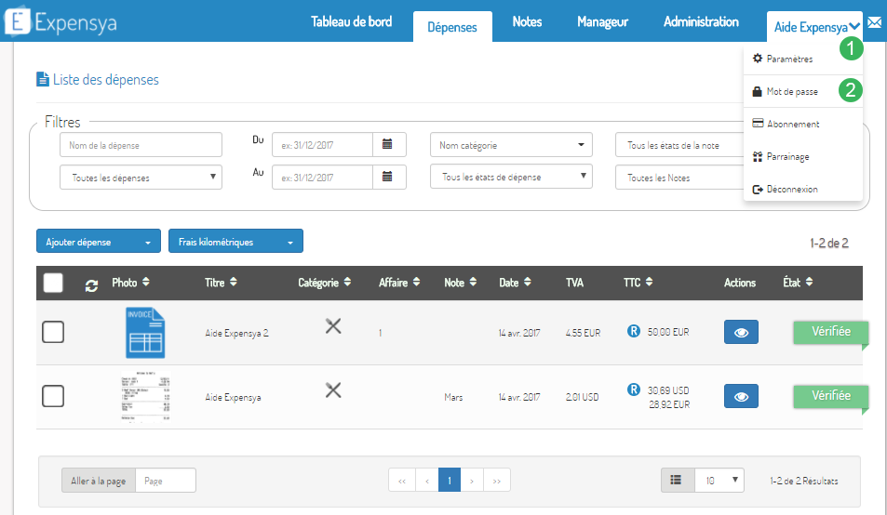Check the Aide Expensya 2 row checkbox
The width and height of the screenshot is (887, 515).
tap(53, 332)
